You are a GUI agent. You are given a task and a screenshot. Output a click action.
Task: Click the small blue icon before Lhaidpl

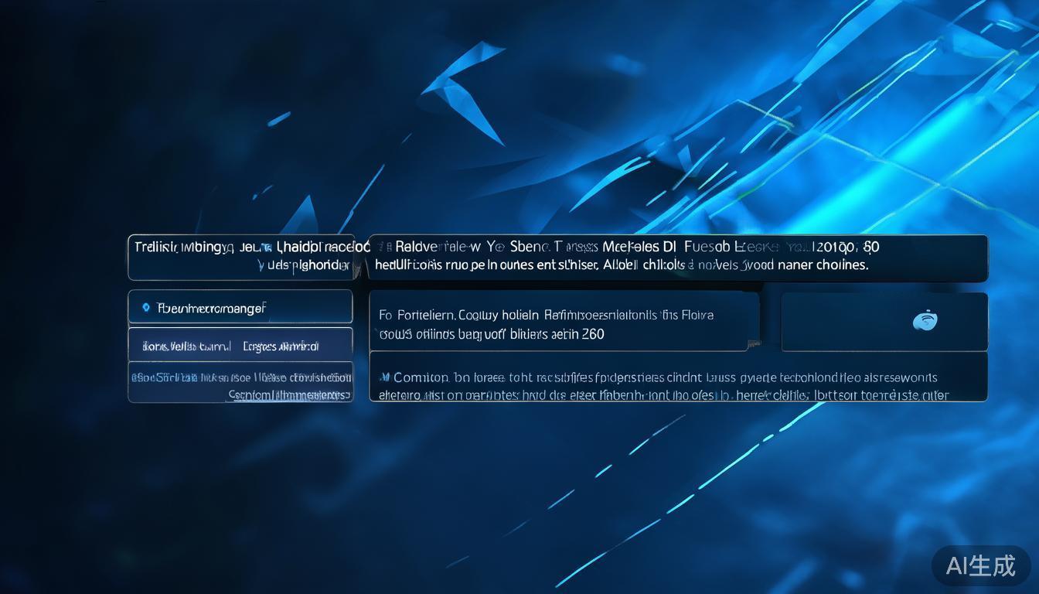pyautogui.click(x=267, y=247)
